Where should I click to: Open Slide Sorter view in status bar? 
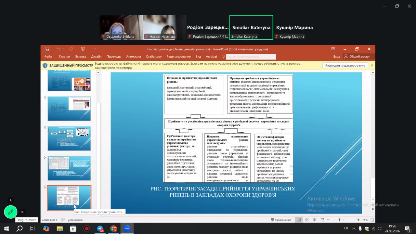(x=306, y=220)
